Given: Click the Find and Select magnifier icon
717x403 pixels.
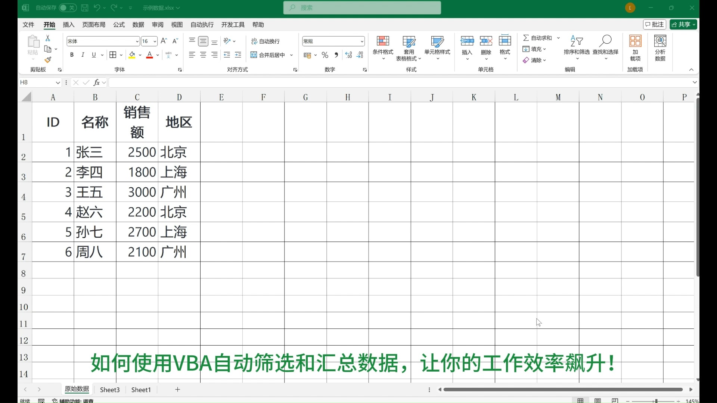Looking at the screenshot, I should 605,41.
